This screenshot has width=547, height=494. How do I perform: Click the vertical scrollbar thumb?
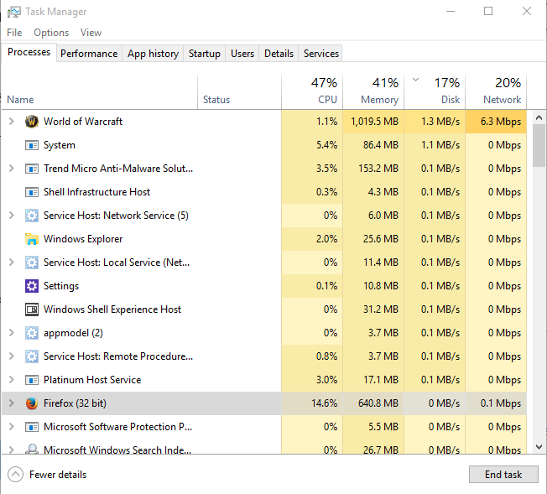[x=539, y=145]
